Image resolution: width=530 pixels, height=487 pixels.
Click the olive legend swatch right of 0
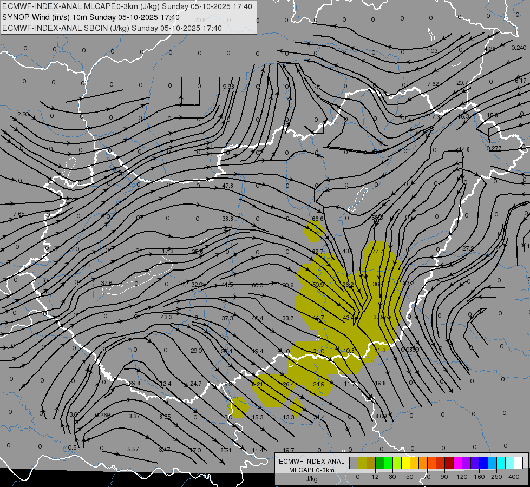click(362, 463)
